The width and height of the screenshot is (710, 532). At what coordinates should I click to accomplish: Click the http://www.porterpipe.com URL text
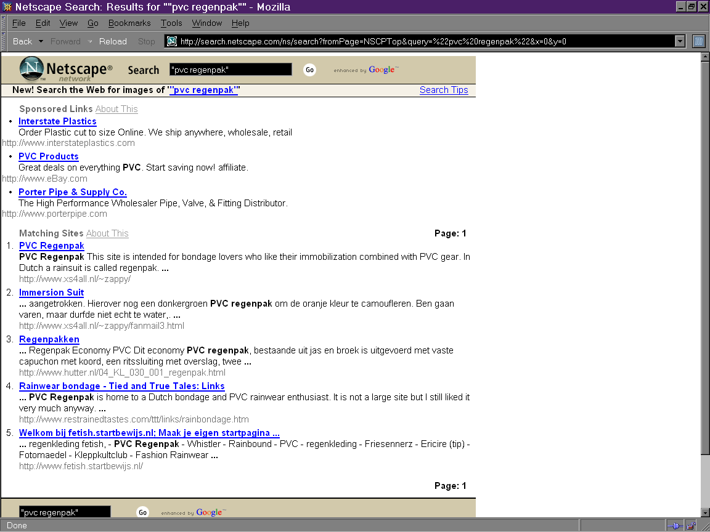54,214
